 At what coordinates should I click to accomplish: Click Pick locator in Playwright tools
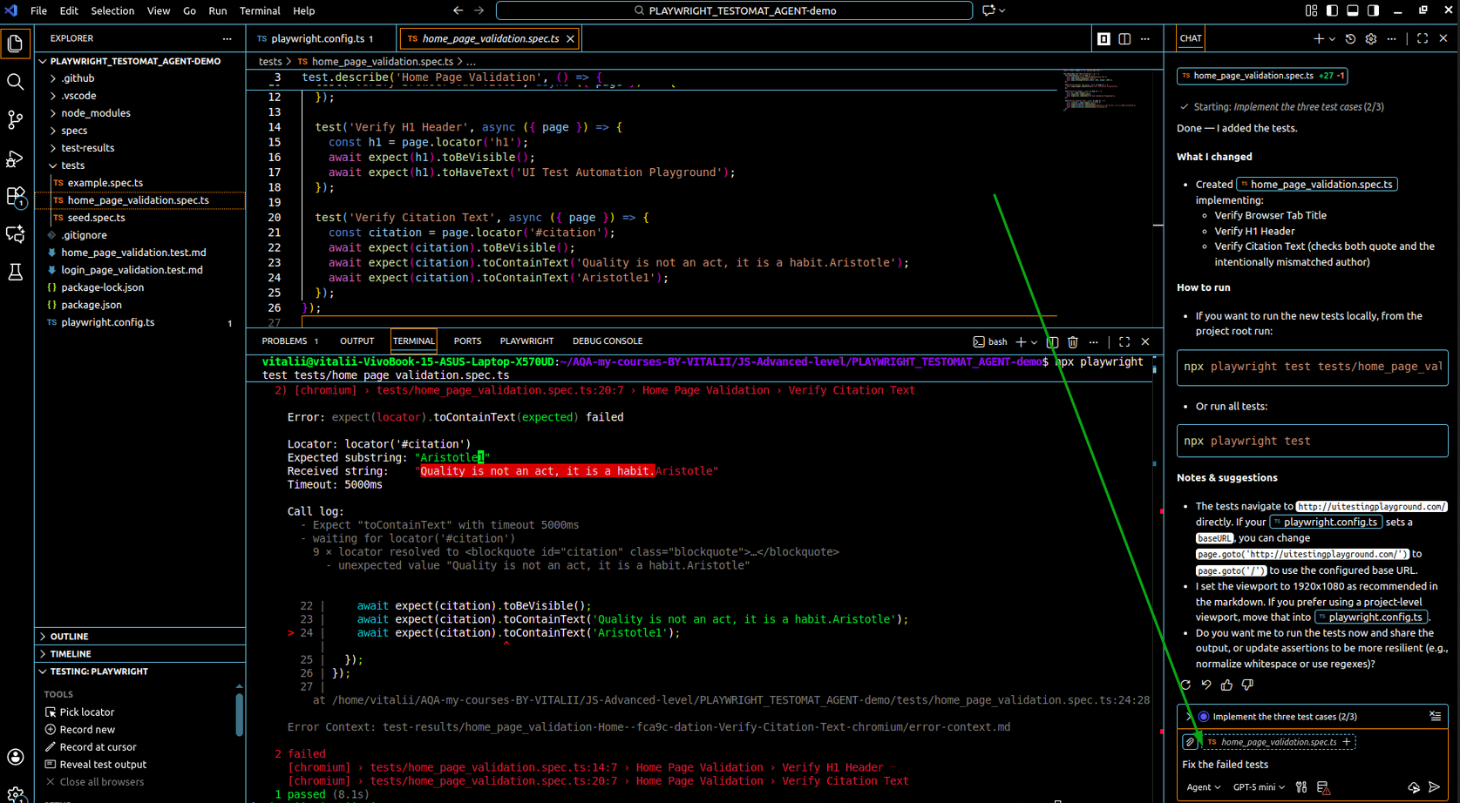click(x=86, y=712)
